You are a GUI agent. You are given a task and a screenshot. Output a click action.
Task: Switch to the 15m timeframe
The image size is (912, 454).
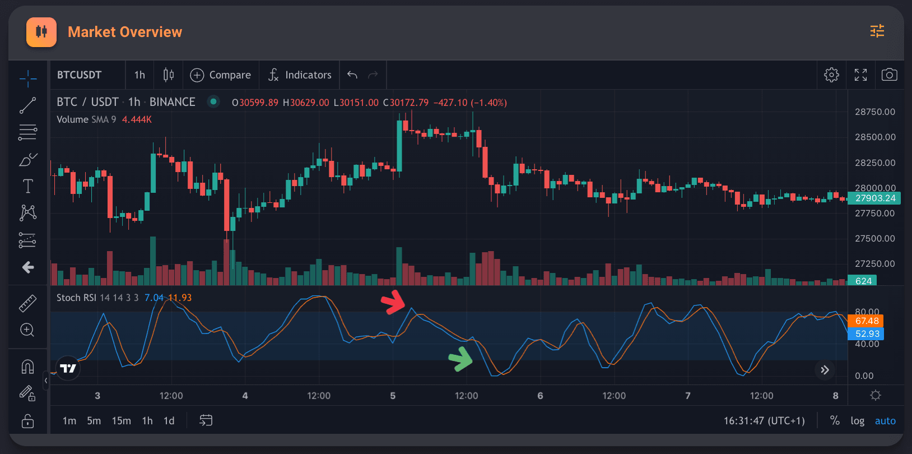[x=121, y=421]
